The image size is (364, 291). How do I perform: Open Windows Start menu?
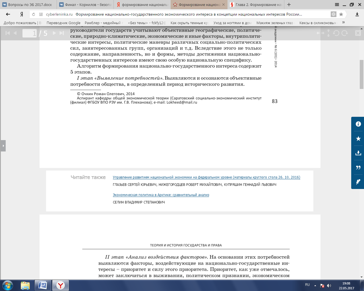(x=7, y=285)
